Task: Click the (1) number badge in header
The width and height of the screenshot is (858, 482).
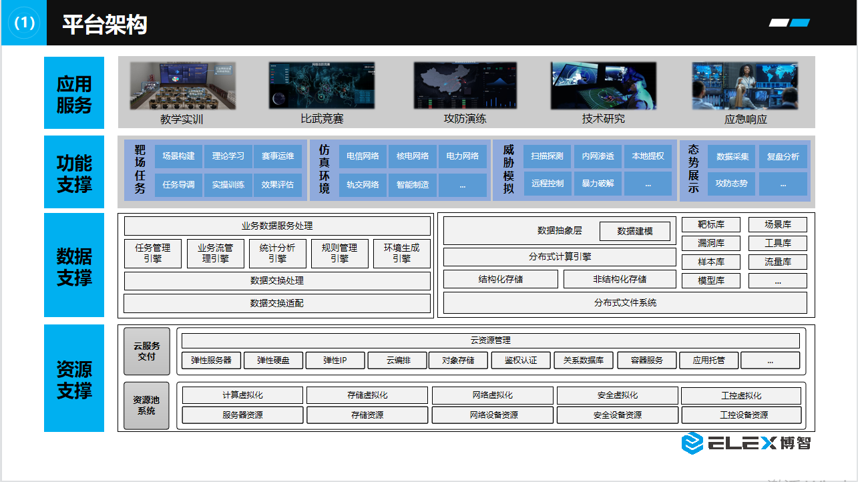Action: 24,23
